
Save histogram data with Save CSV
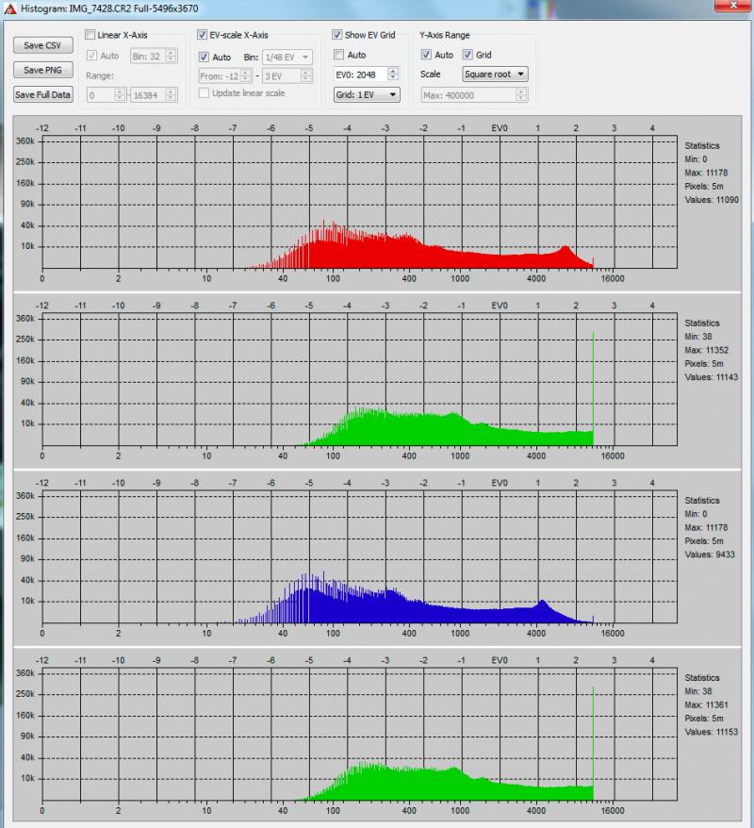pos(42,45)
